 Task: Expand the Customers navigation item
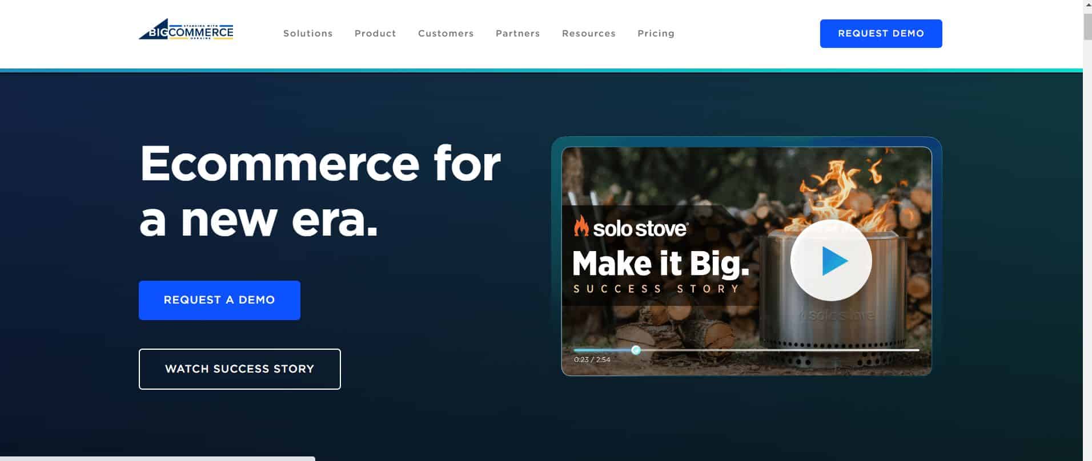[446, 34]
